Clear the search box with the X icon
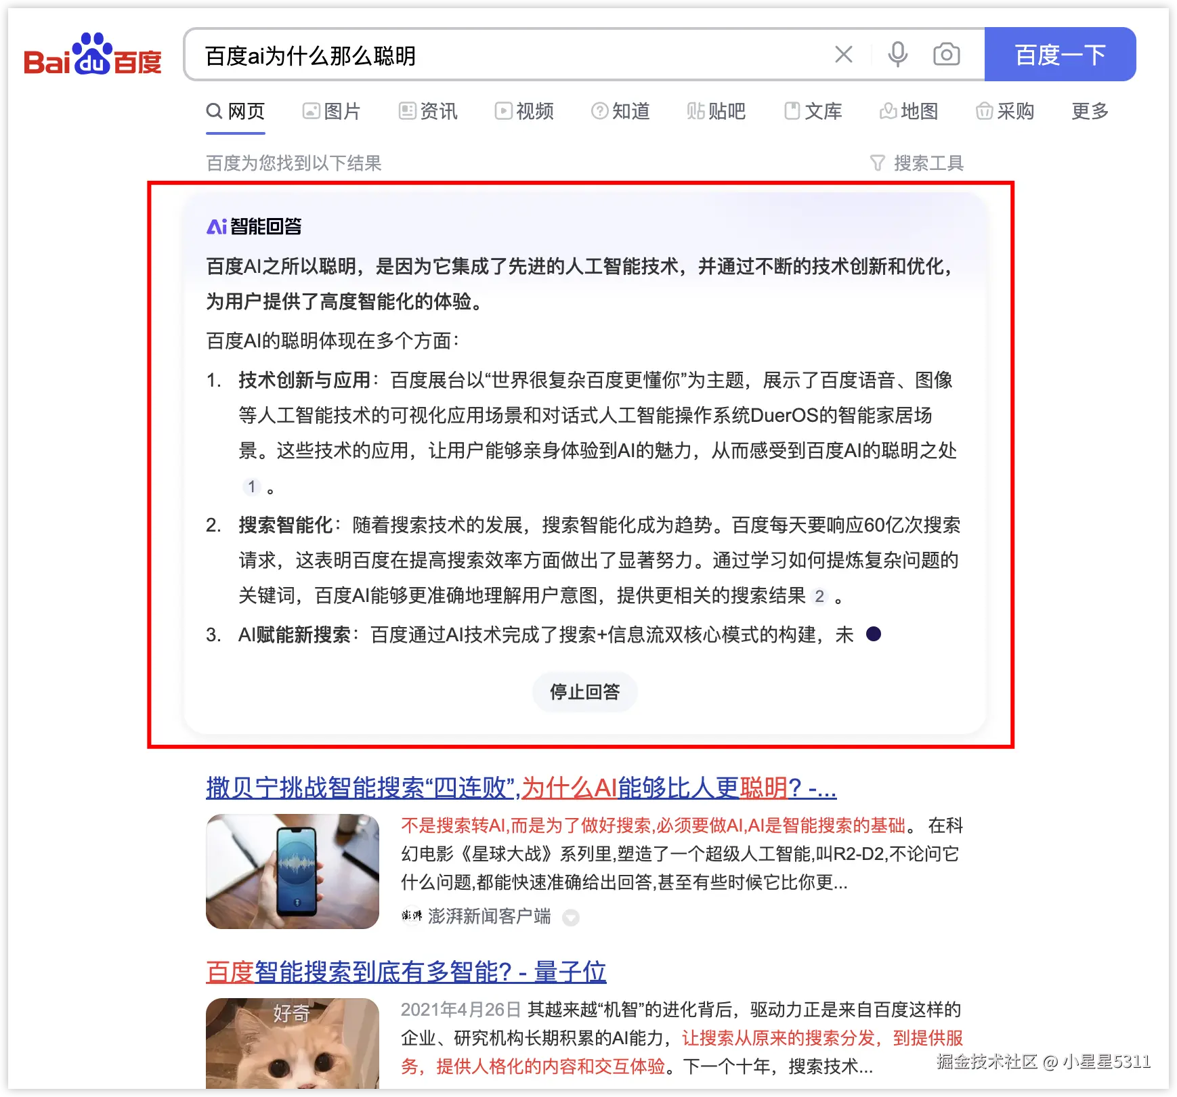 pyautogui.click(x=843, y=54)
